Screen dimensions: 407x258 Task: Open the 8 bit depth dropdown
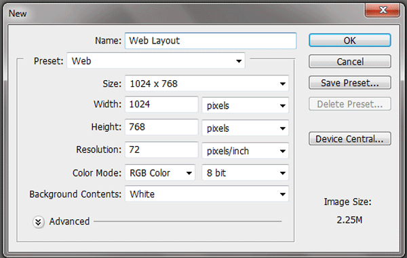(245, 172)
